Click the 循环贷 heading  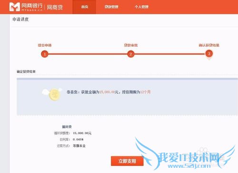coord(67,127)
